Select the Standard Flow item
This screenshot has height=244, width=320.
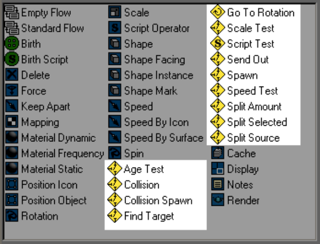(x=46, y=28)
